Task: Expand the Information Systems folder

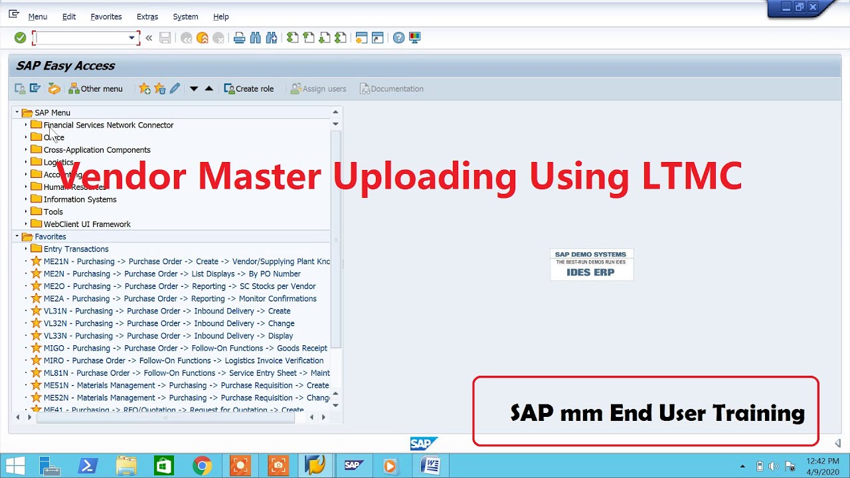Action: coord(26,199)
